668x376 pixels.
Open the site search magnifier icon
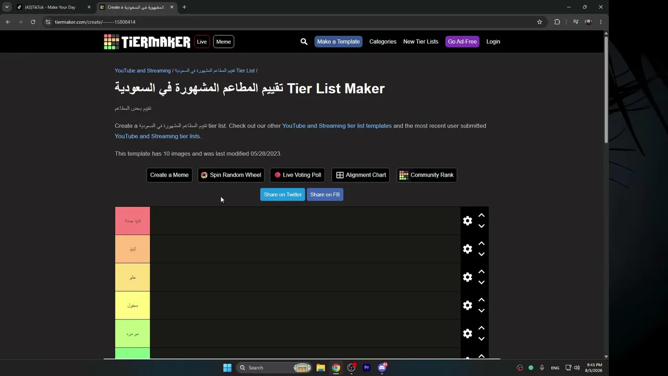[304, 42]
